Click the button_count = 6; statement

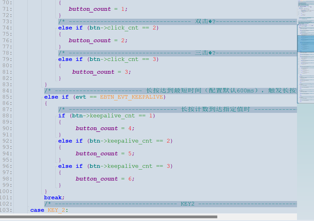105,179
